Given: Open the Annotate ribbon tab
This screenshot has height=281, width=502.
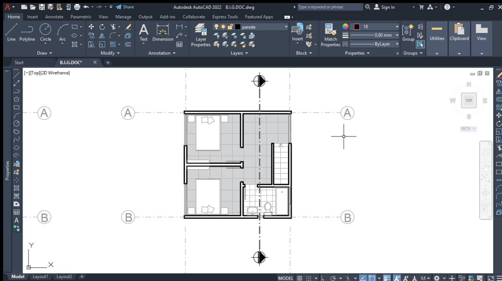Looking at the screenshot, I should point(54,17).
